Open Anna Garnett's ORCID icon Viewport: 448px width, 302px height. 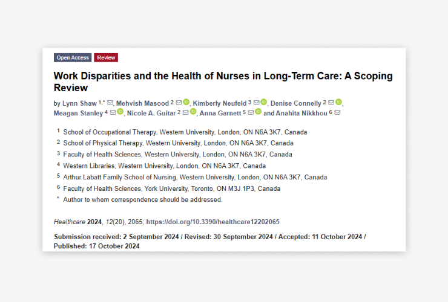[x=258, y=112]
